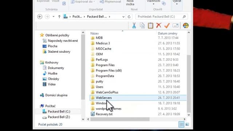Select Obrázky library
This screenshot has width=233, height=131.
click(51, 79)
